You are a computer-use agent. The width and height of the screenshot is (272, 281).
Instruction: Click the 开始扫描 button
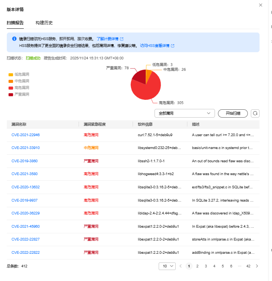click(x=233, y=113)
